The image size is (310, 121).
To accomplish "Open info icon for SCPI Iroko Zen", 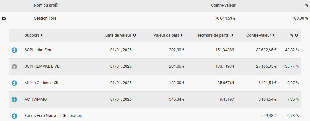I will (14, 50).
